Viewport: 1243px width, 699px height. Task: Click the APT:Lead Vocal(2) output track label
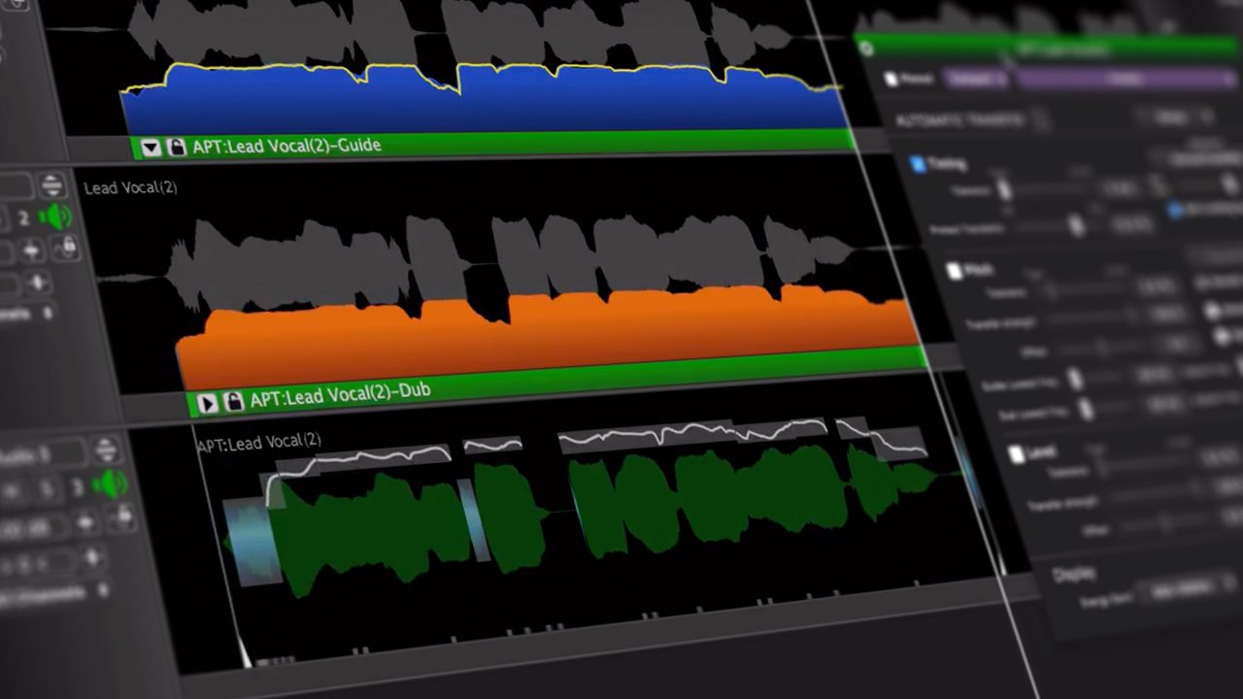259,443
